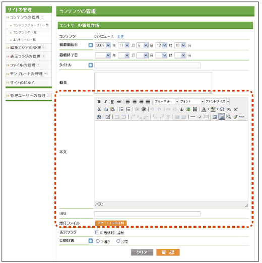Insert a page break
Screen dimensions: 262x263
coord(206,117)
